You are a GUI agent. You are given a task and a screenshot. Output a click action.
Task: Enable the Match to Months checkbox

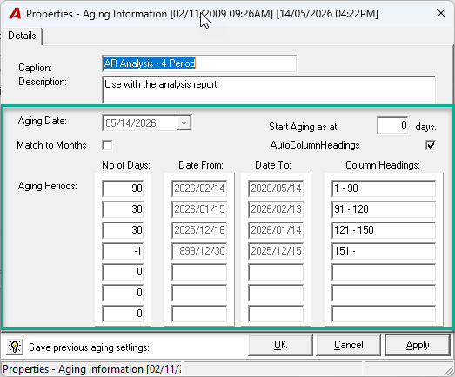107,145
